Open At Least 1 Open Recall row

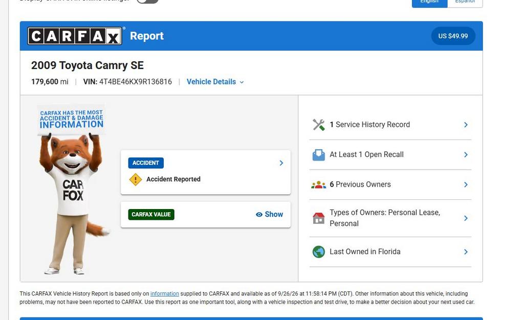pyautogui.click(x=390, y=155)
